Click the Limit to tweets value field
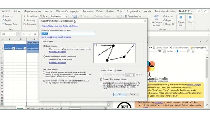Screen dimensions: 210x118 click(x=110, y=70)
